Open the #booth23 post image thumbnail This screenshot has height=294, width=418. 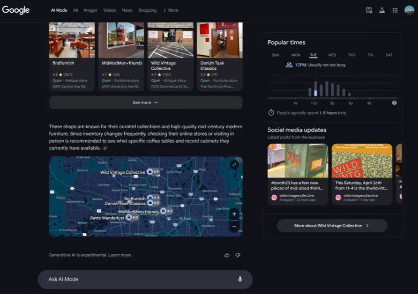298,161
